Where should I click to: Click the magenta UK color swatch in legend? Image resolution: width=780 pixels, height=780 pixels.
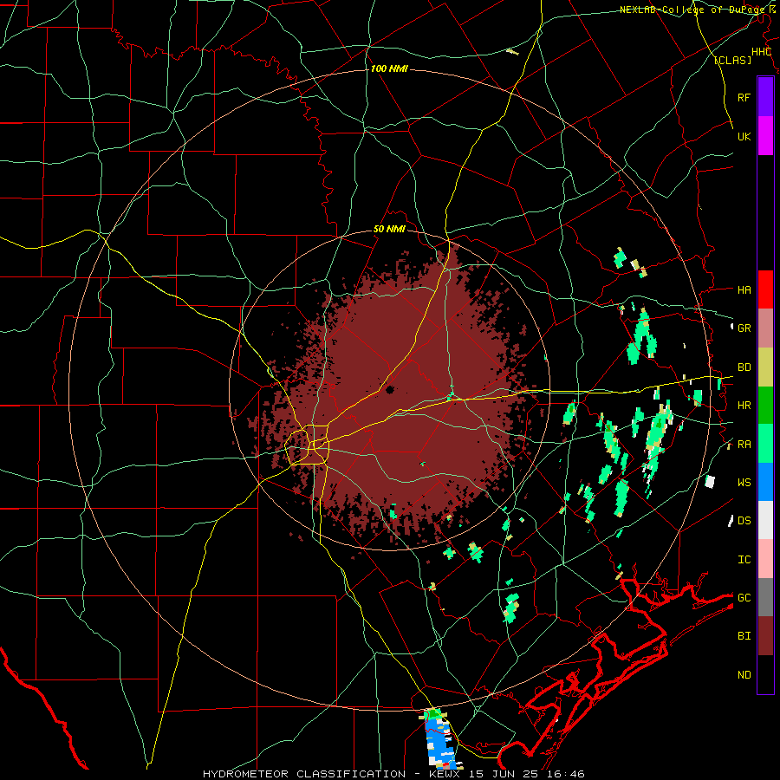[x=765, y=136]
